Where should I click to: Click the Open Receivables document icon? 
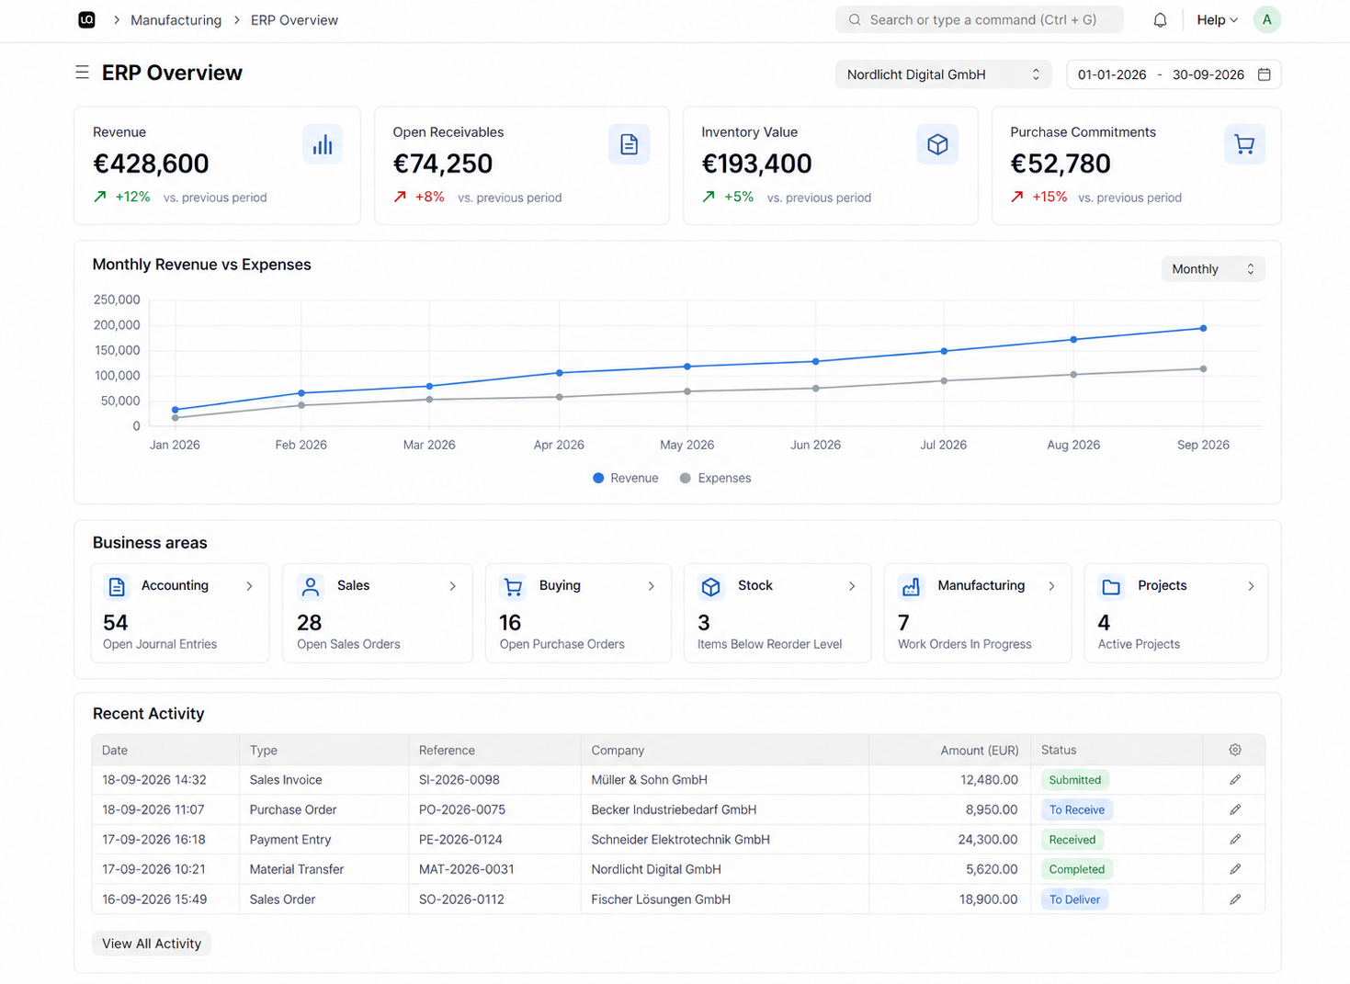point(629,144)
